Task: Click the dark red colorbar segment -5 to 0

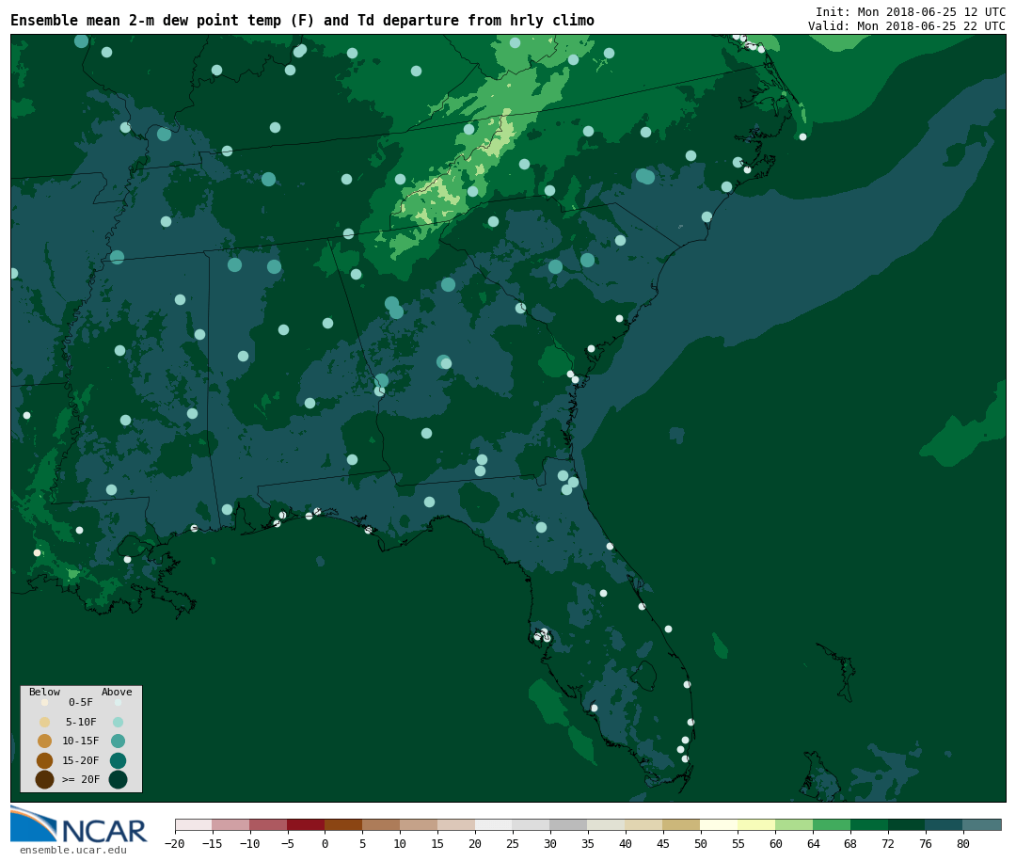Action: tap(307, 824)
